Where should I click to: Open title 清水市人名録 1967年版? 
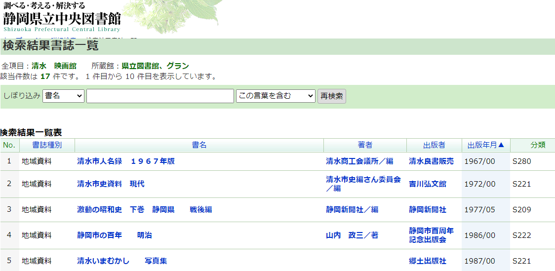pos(126,161)
